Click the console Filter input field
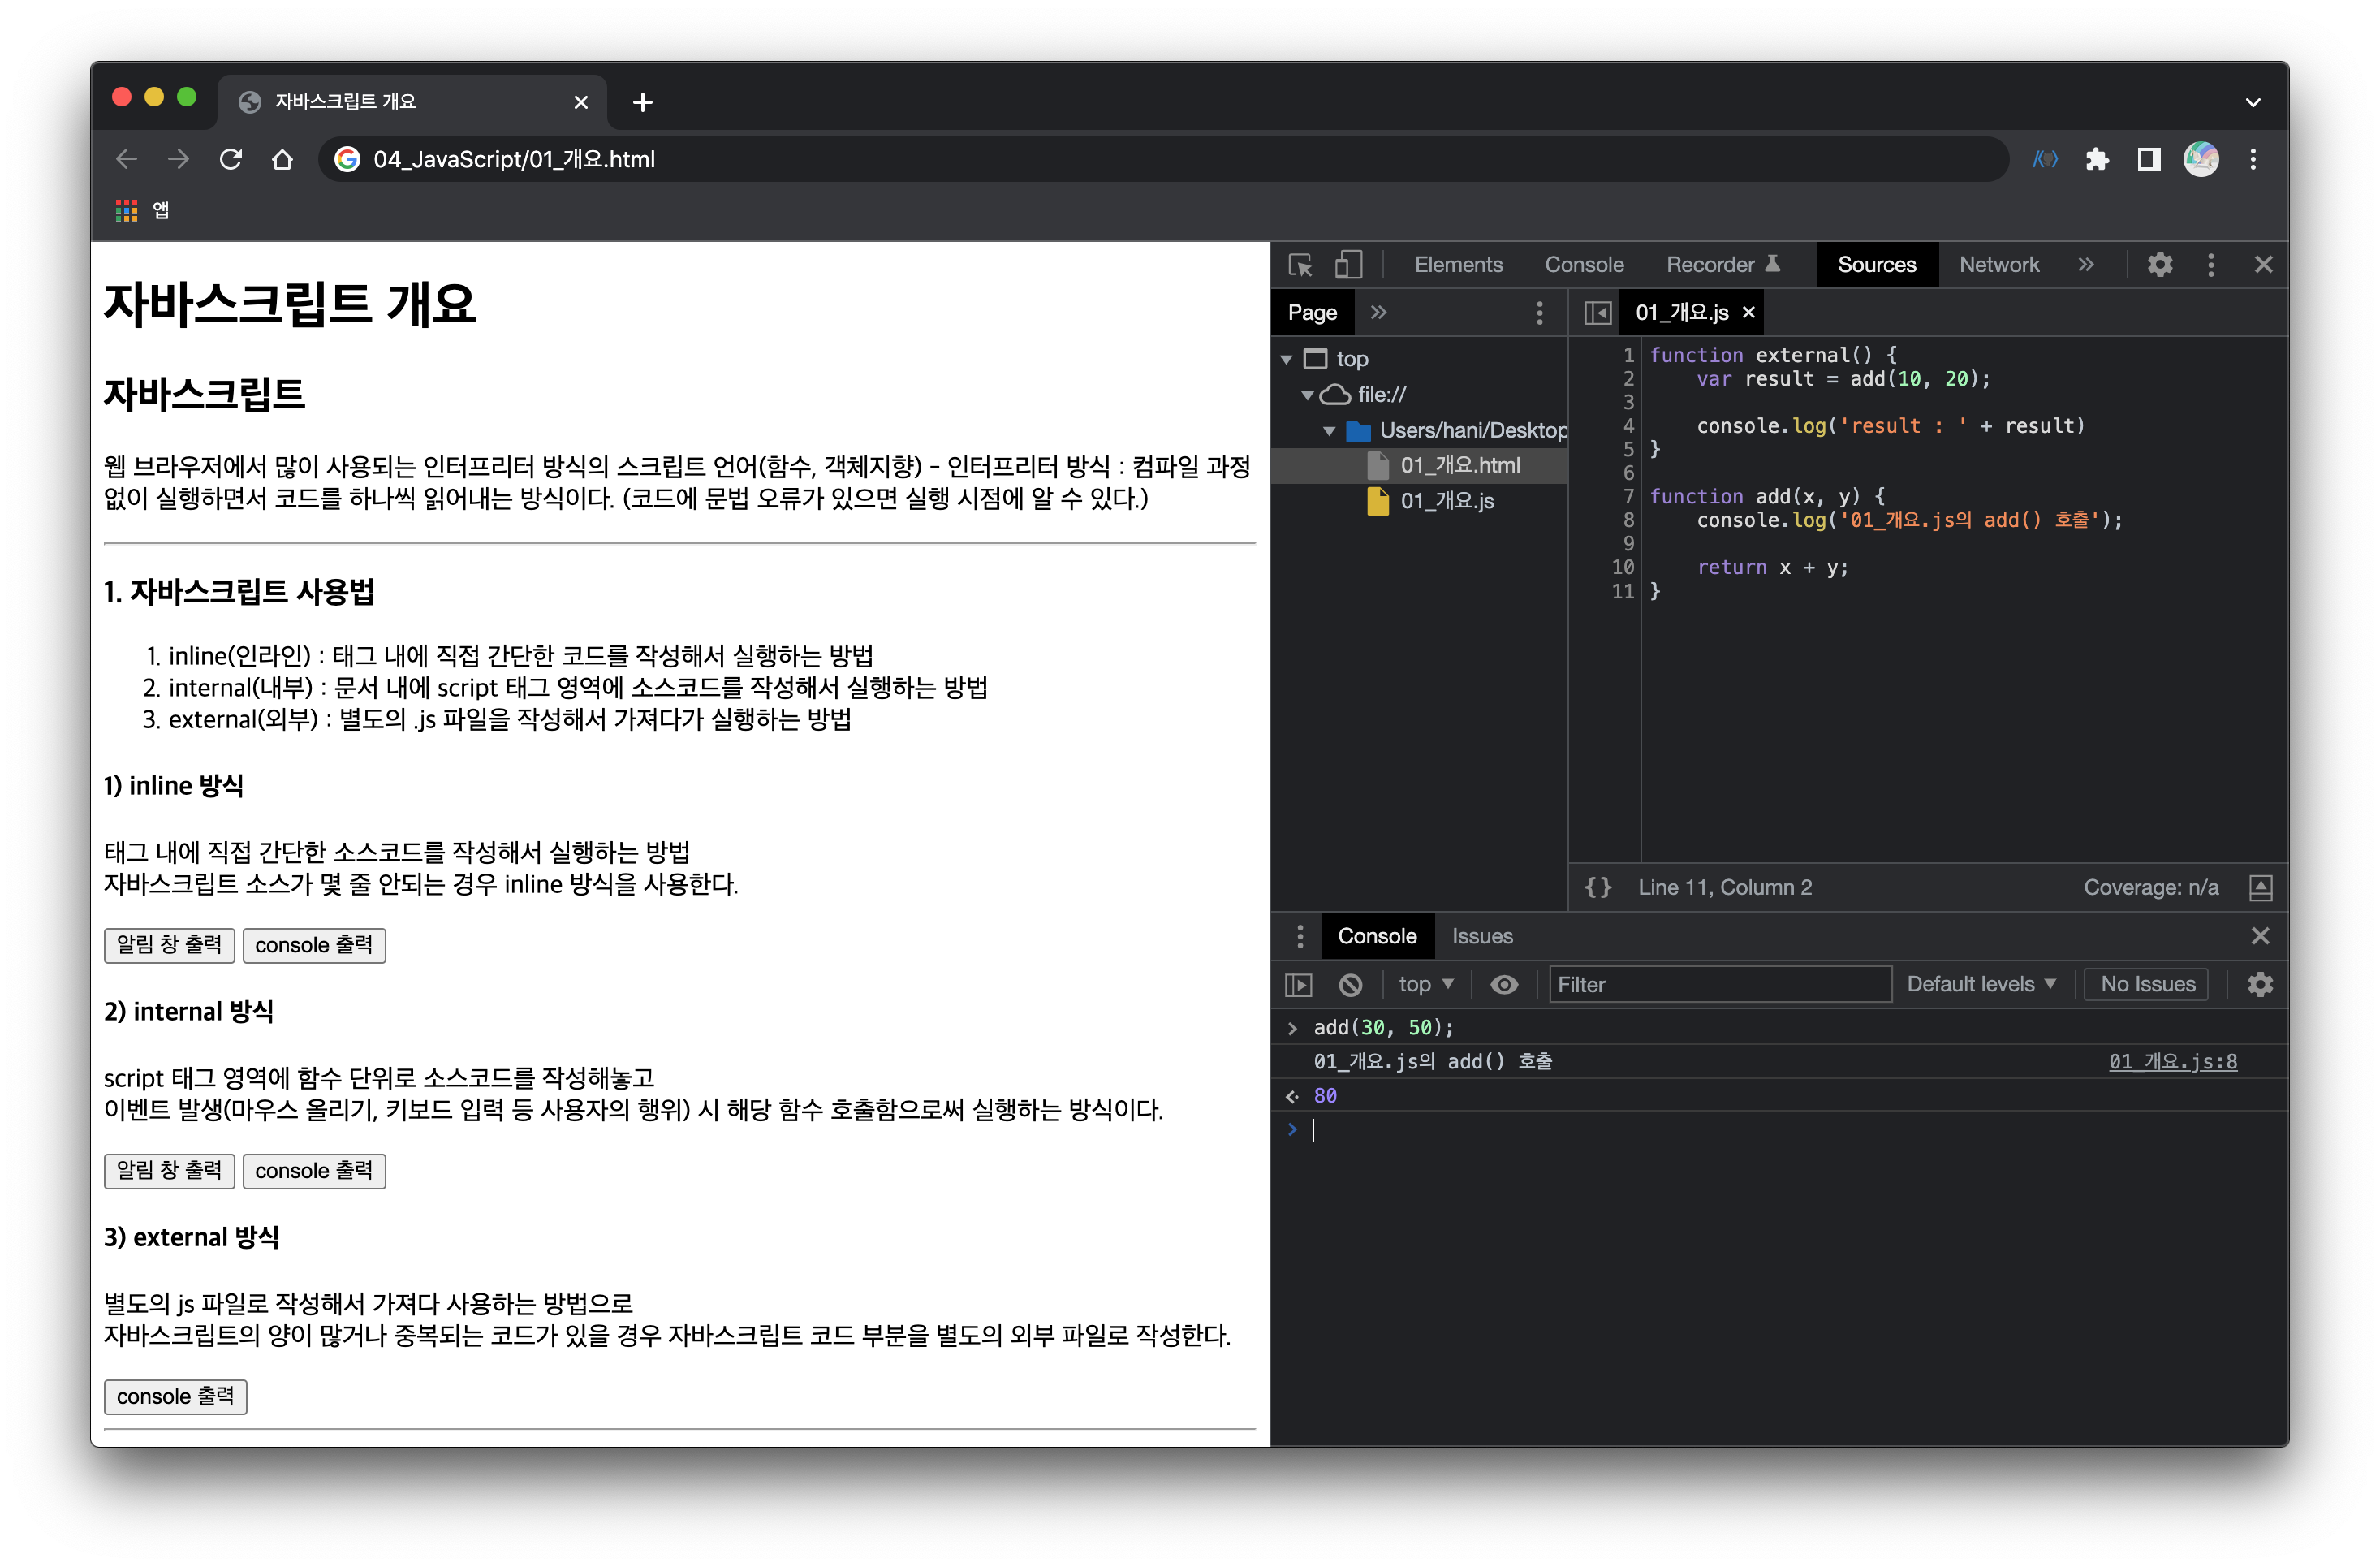Screen dimensions: 2380x1567 (x=1720, y=985)
